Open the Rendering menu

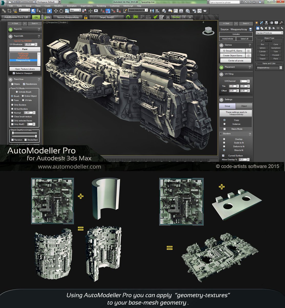pyautogui.click(x=101, y=6)
